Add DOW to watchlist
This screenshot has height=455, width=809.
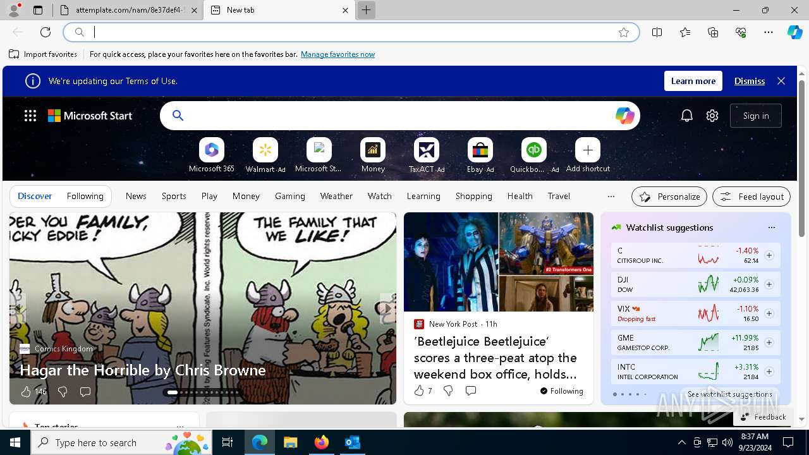pos(769,284)
